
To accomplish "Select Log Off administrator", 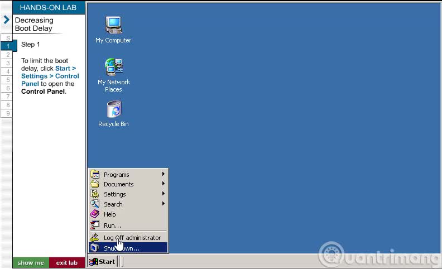I will point(128,237).
